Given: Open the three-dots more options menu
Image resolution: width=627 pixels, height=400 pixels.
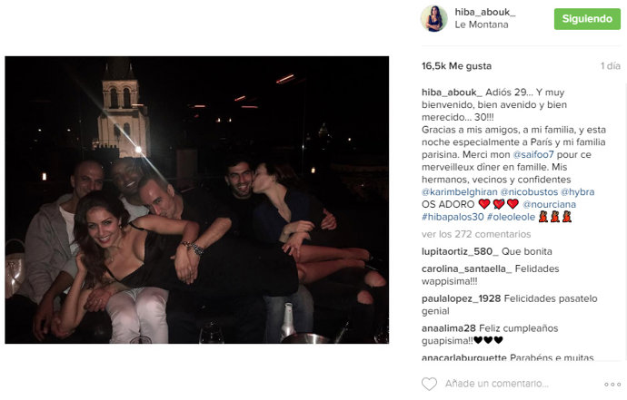Looking at the screenshot, I should pyautogui.click(x=612, y=384).
